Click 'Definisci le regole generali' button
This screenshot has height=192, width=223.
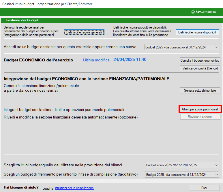(x=84, y=32)
